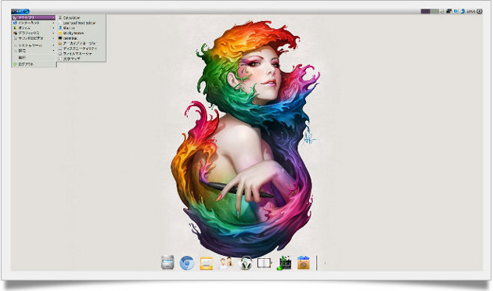Expand the サウンドとビデオ menu category

(x=34, y=38)
